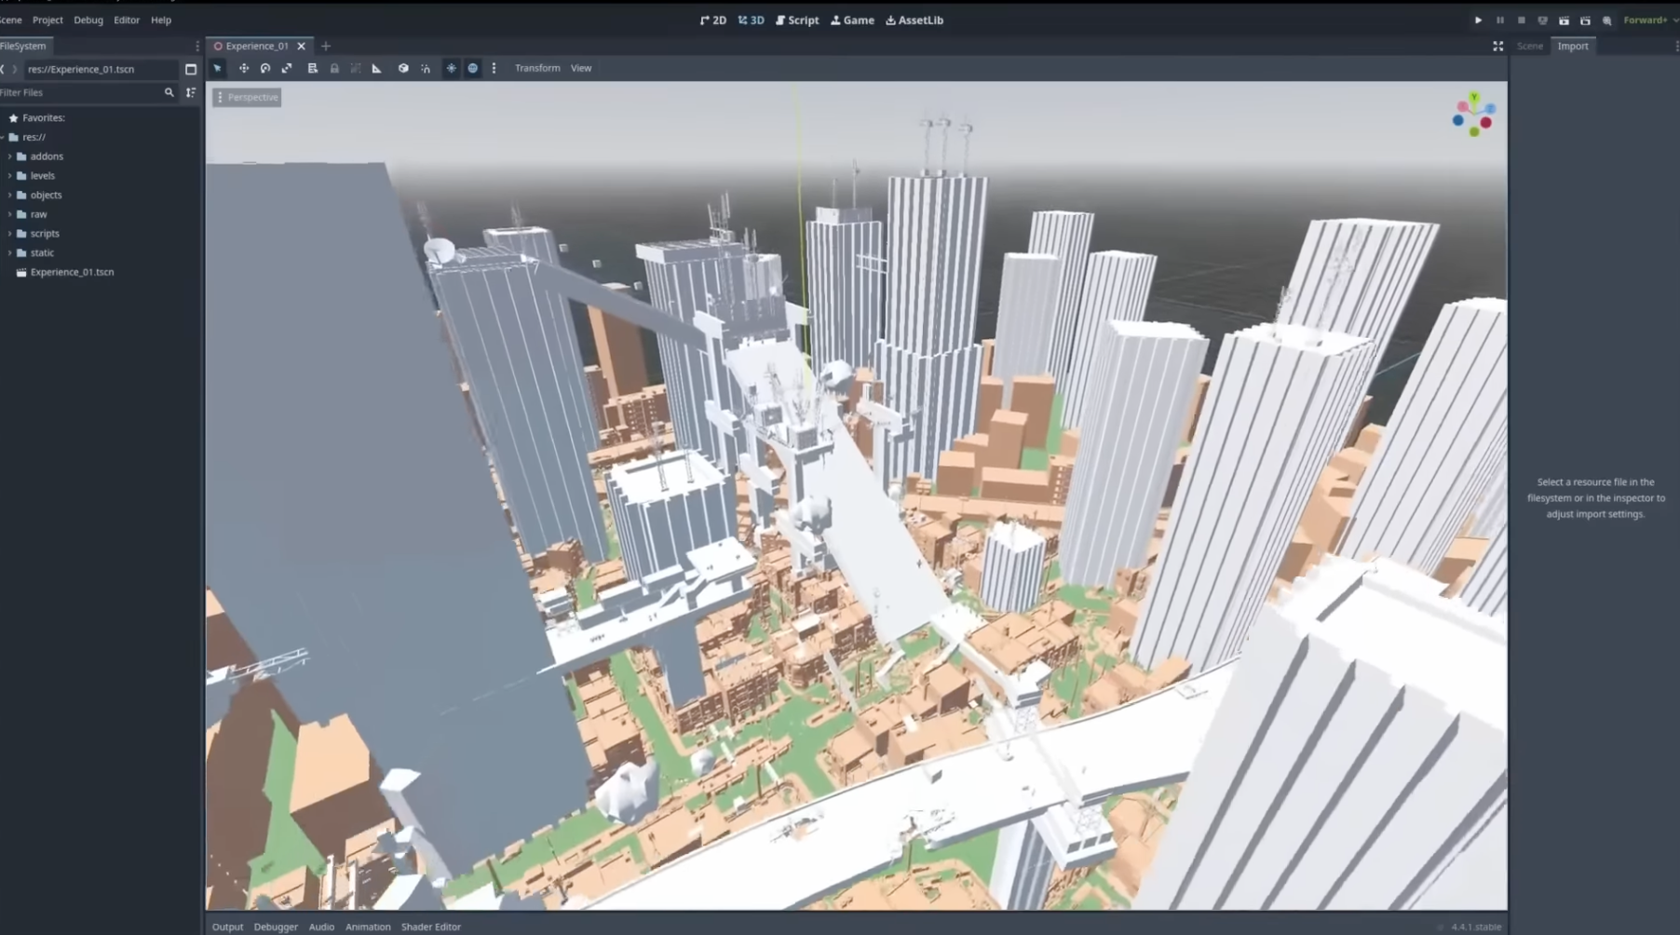Toggle distraction-free mode expand icon

[x=1497, y=46]
